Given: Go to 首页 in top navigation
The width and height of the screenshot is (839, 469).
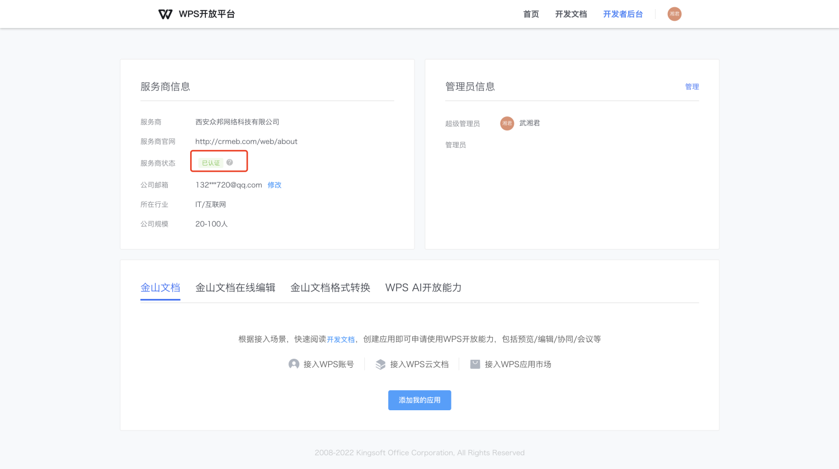Looking at the screenshot, I should tap(531, 14).
